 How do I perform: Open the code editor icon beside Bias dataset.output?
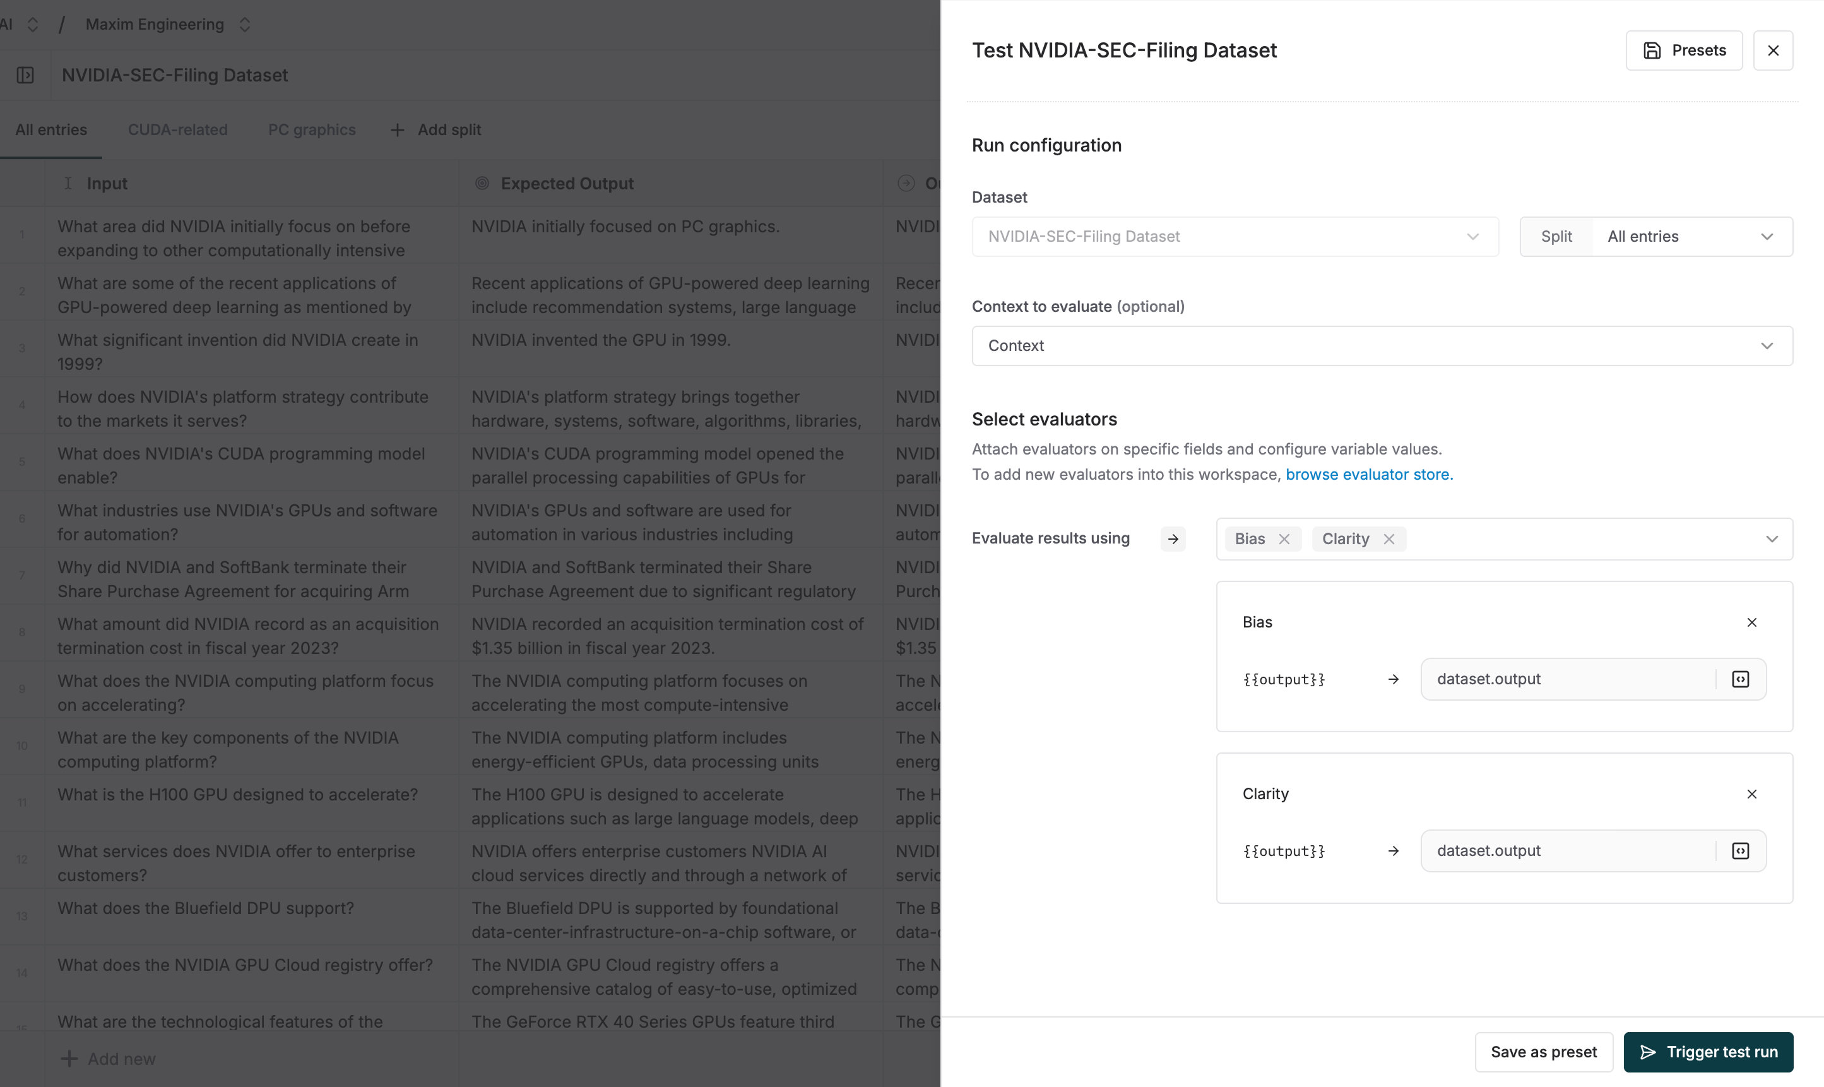tap(1741, 679)
